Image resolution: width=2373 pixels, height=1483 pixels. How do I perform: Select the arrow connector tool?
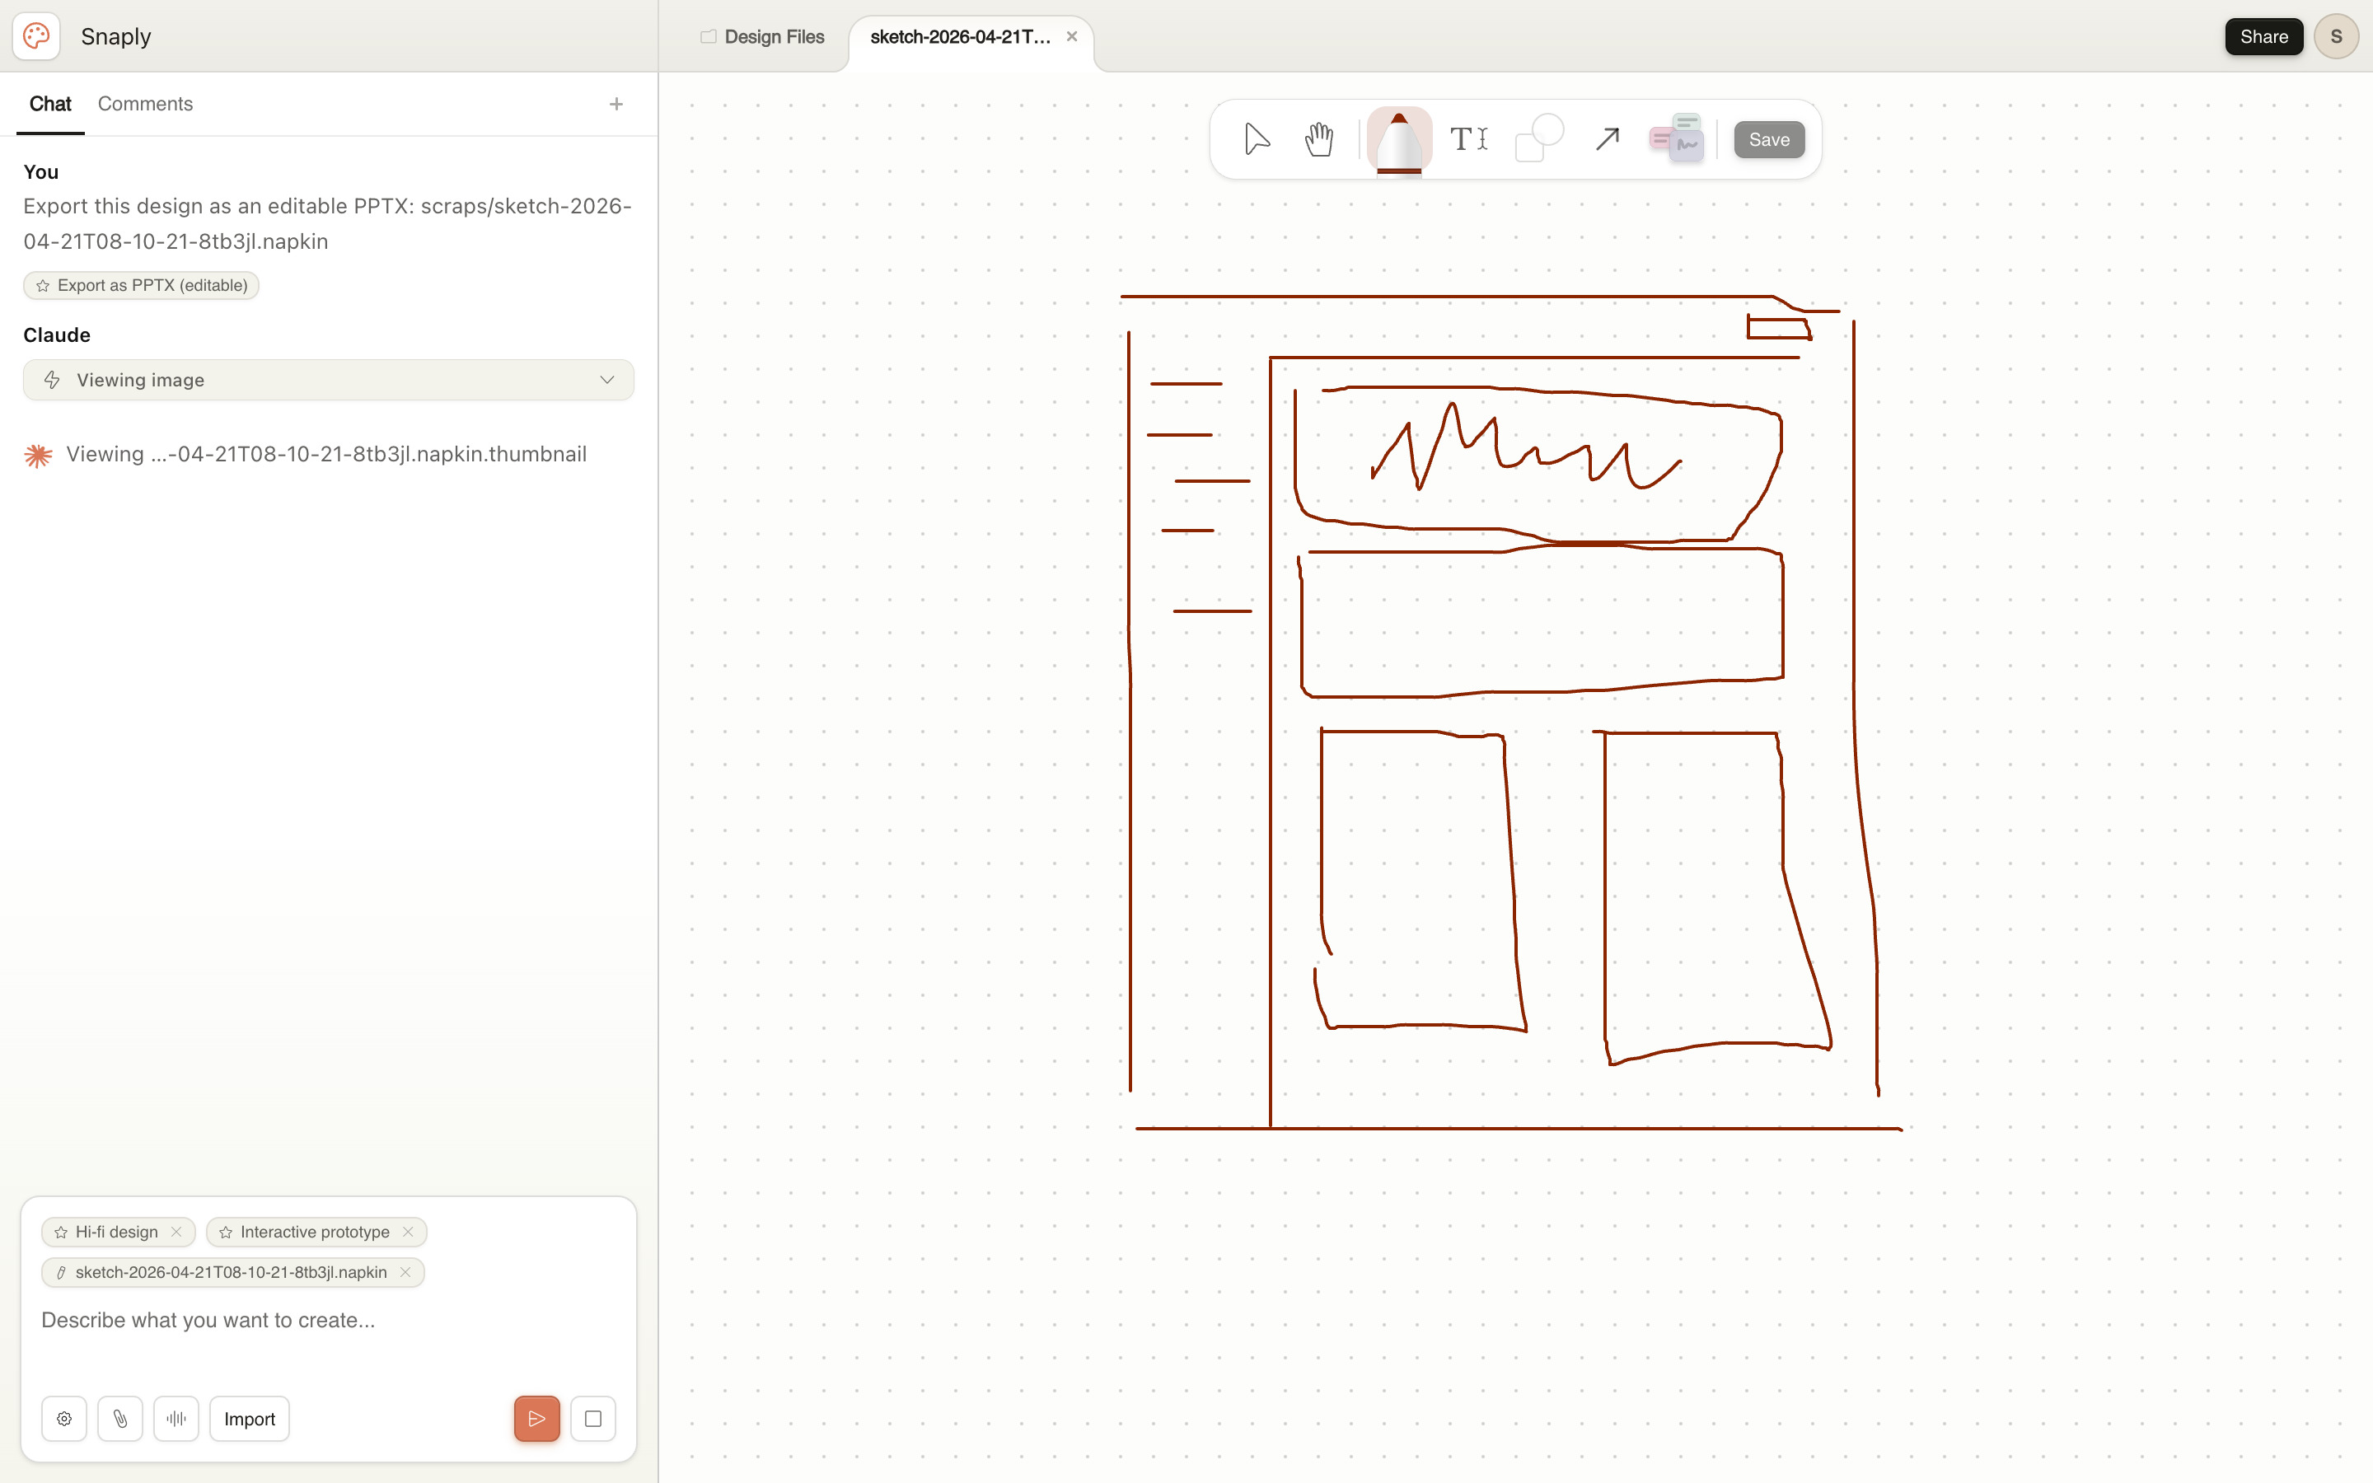click(x=1606, y=139)
